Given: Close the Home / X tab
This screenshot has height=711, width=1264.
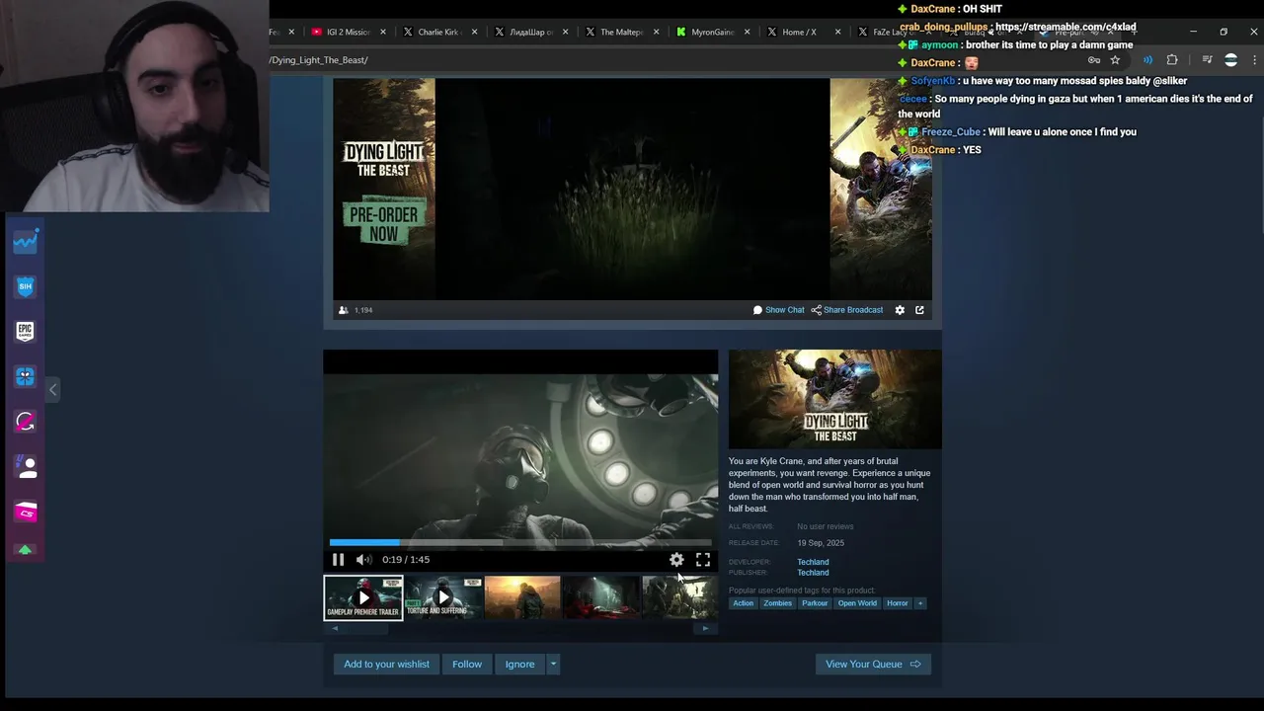Looking at the screenshot, I should tap(838, 33).
